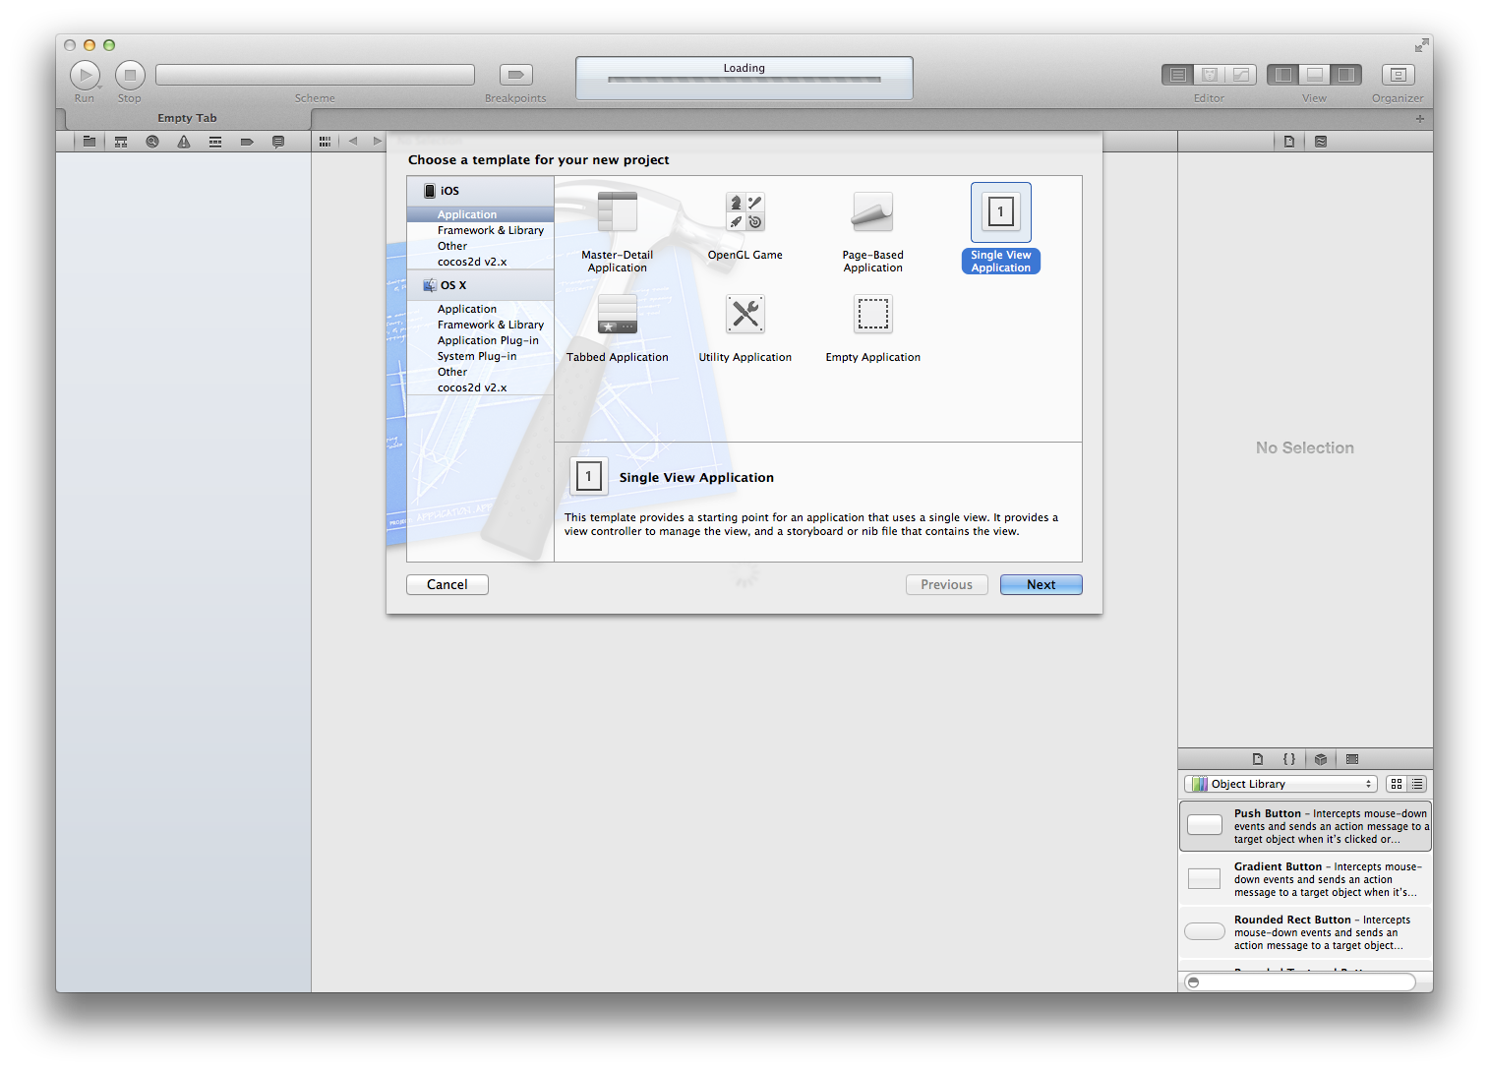Screen dimensions: 1489x1070
Task: Enter full screen via top-right arrows
Action: [x=1421, y=45]
